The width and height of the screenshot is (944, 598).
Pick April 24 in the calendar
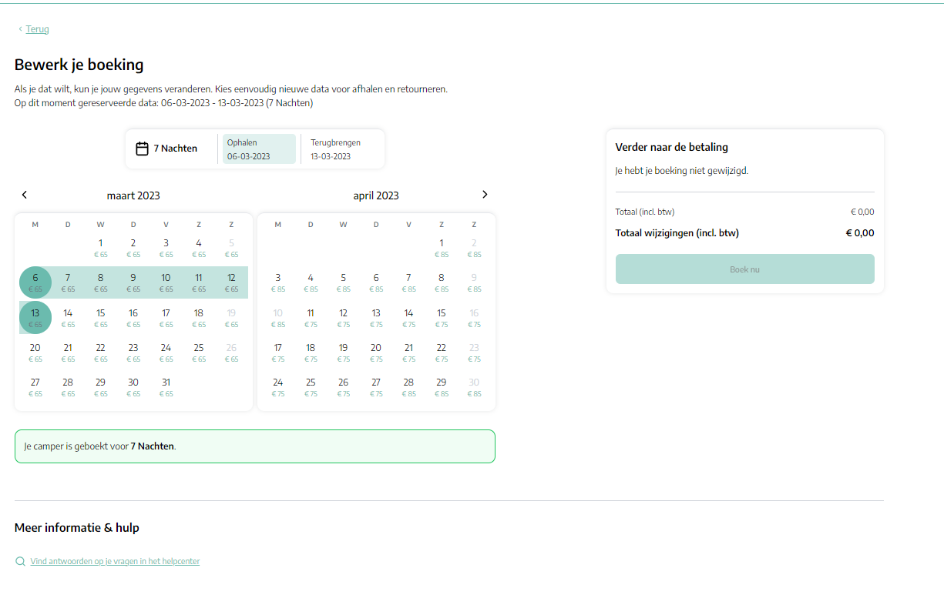(x=278, y=387)
